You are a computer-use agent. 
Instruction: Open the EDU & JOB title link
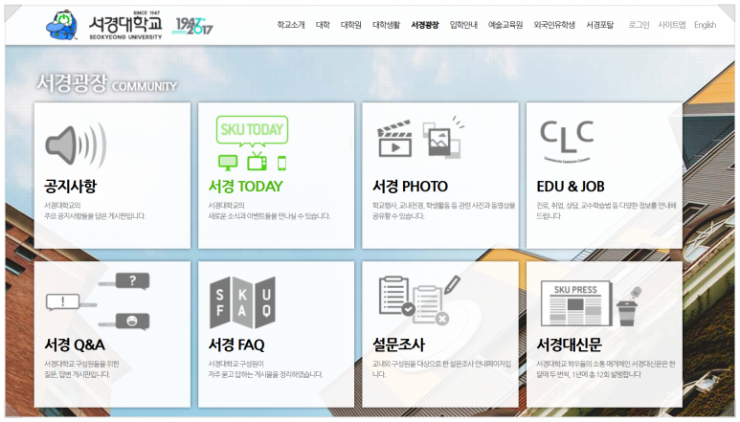(571, 186)
